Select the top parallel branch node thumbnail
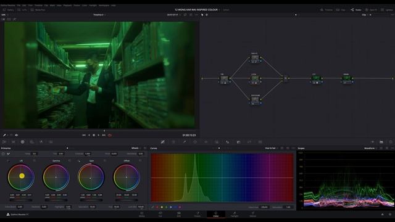395x222 pixels. click(x=255, y=58)
